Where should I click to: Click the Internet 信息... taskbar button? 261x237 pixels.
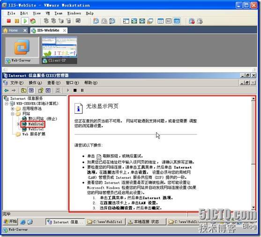point(65,222)
